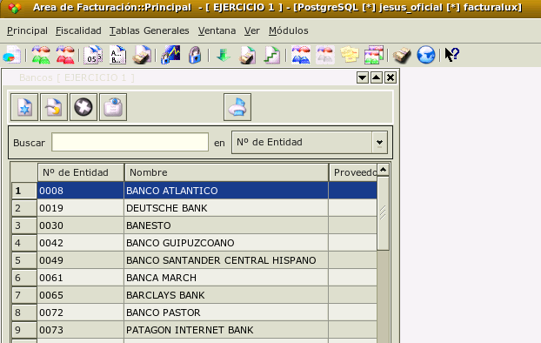Click entity number 0030 cell
Viewport: 541px width, 343px height.
click(81, 225)
